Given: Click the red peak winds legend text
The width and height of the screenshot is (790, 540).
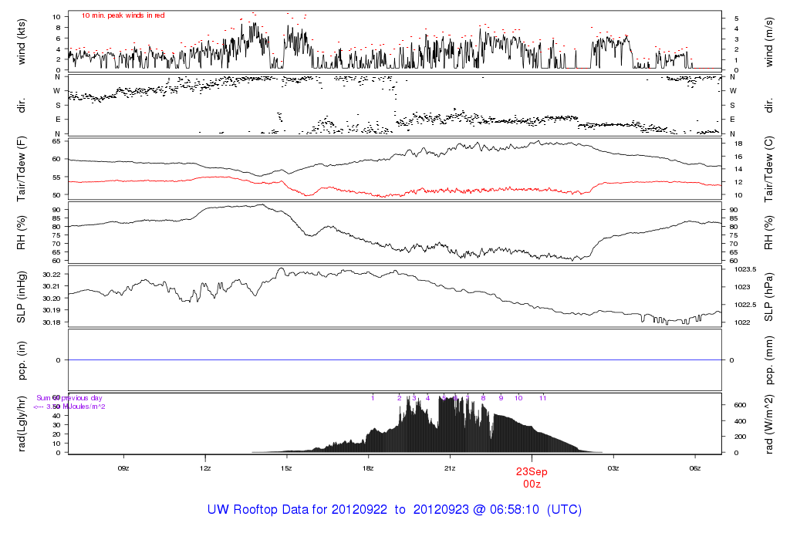Looking at the screenshot, I should [123, 15].
